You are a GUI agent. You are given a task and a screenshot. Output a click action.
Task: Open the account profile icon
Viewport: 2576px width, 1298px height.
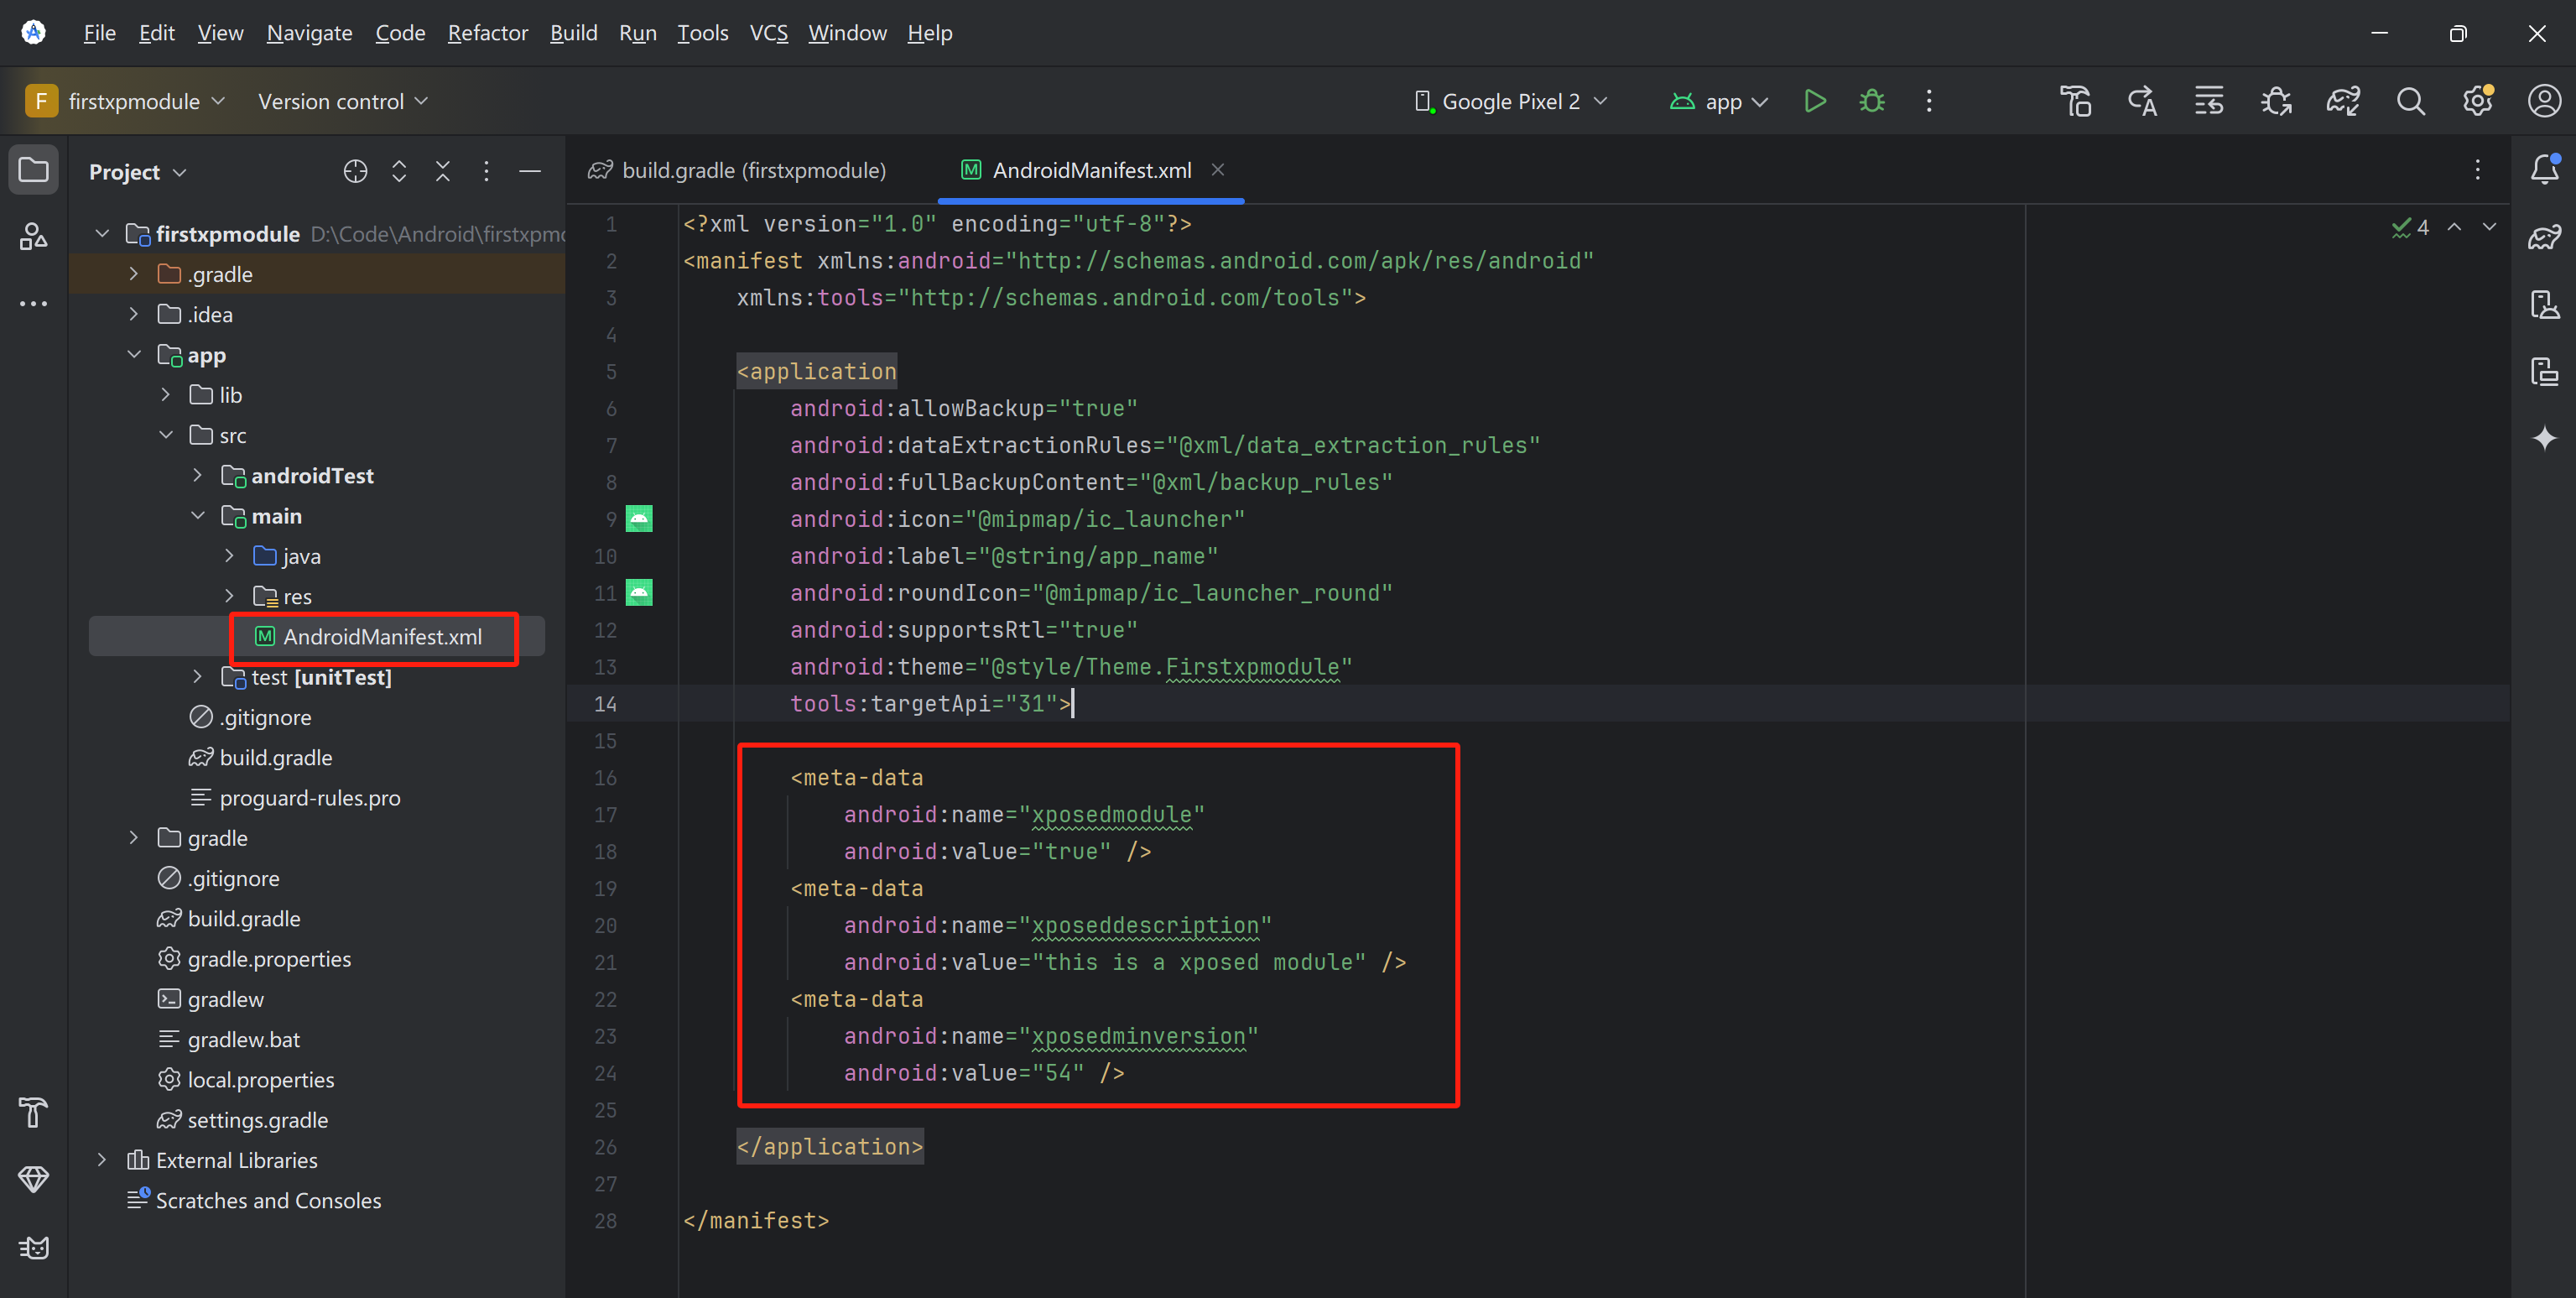(2544, 101)
